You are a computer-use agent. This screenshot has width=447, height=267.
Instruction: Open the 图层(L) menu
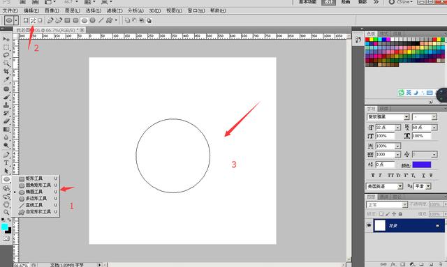pyautogui.click(x=73, y=11)
